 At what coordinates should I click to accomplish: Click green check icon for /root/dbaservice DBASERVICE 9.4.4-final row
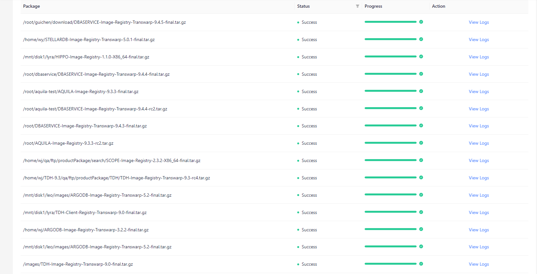point(421,74)
